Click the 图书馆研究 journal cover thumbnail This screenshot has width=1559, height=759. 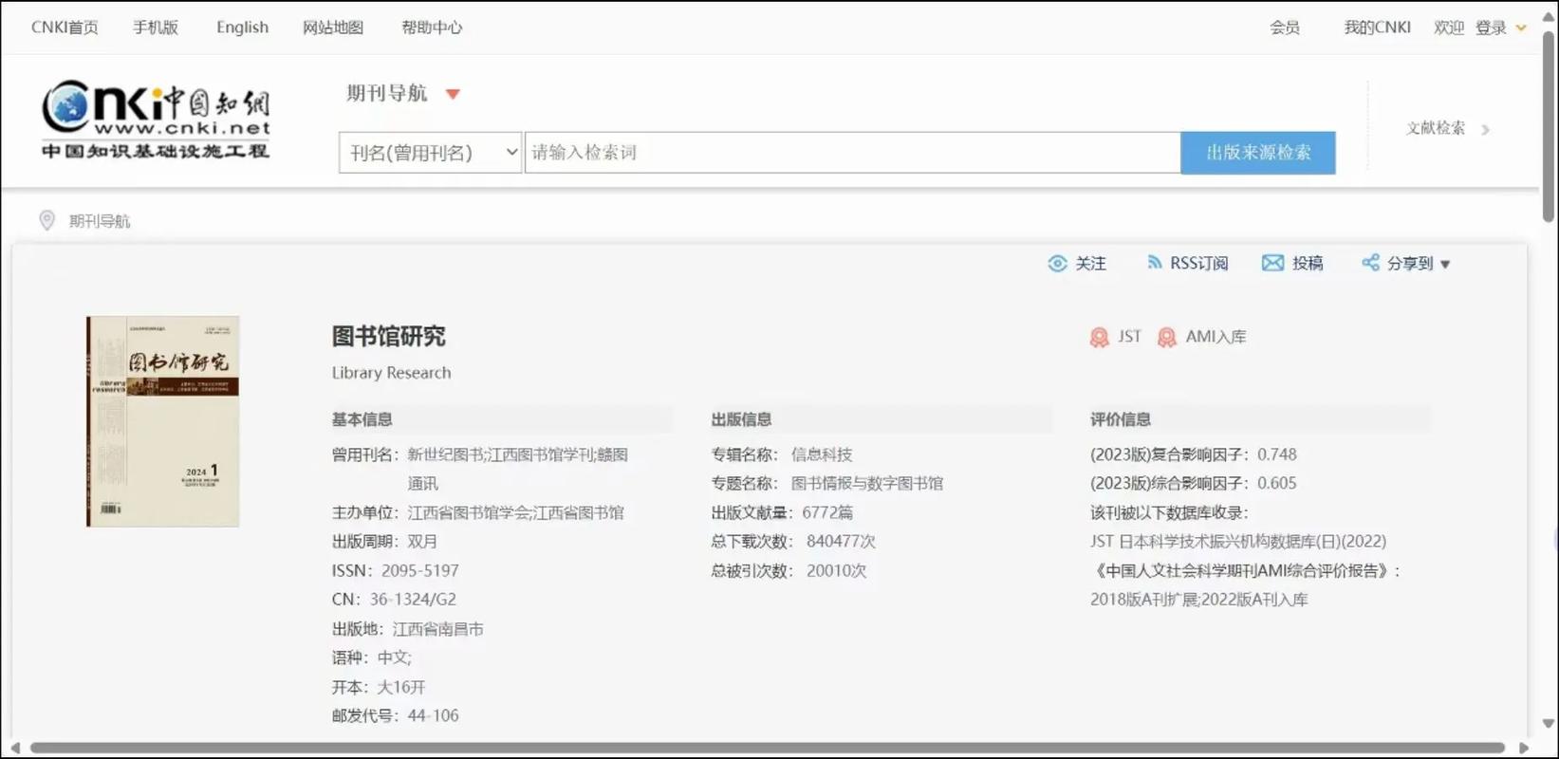pos(163,421)
